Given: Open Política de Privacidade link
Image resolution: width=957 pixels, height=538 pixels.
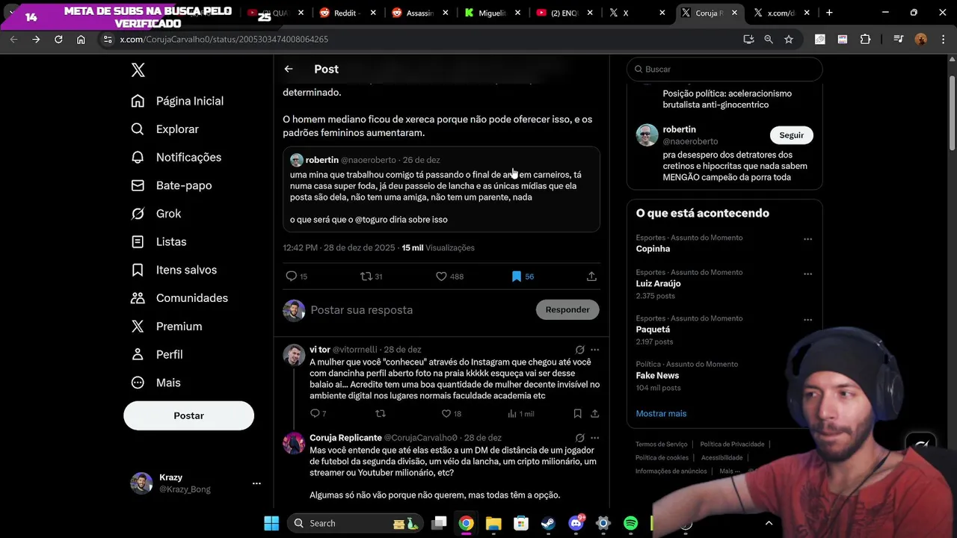Looking at the screenshot, I should (732, 444).
